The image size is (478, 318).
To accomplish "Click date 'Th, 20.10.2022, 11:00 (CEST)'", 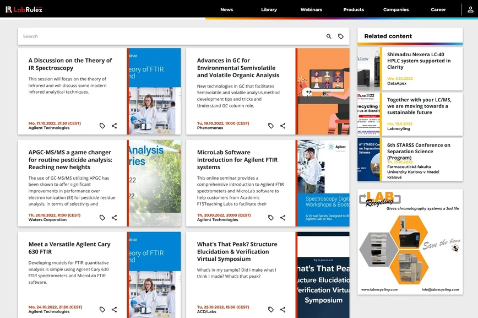I will point(55,215).
